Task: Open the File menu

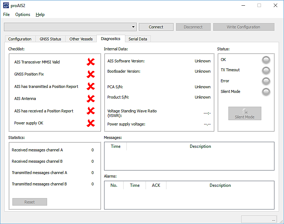Action: point(6,15)
